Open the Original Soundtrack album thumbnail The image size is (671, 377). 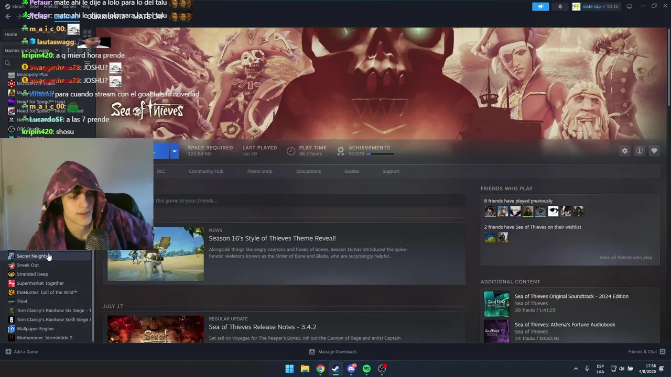point(496,304)
